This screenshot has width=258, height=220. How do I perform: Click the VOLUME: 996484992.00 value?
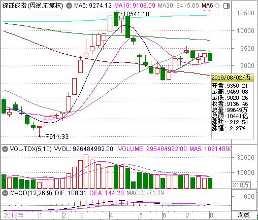tap(152, 149)
